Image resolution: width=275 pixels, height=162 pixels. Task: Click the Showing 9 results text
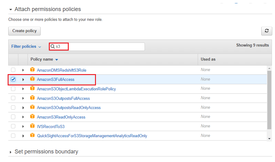pos(252,45)
